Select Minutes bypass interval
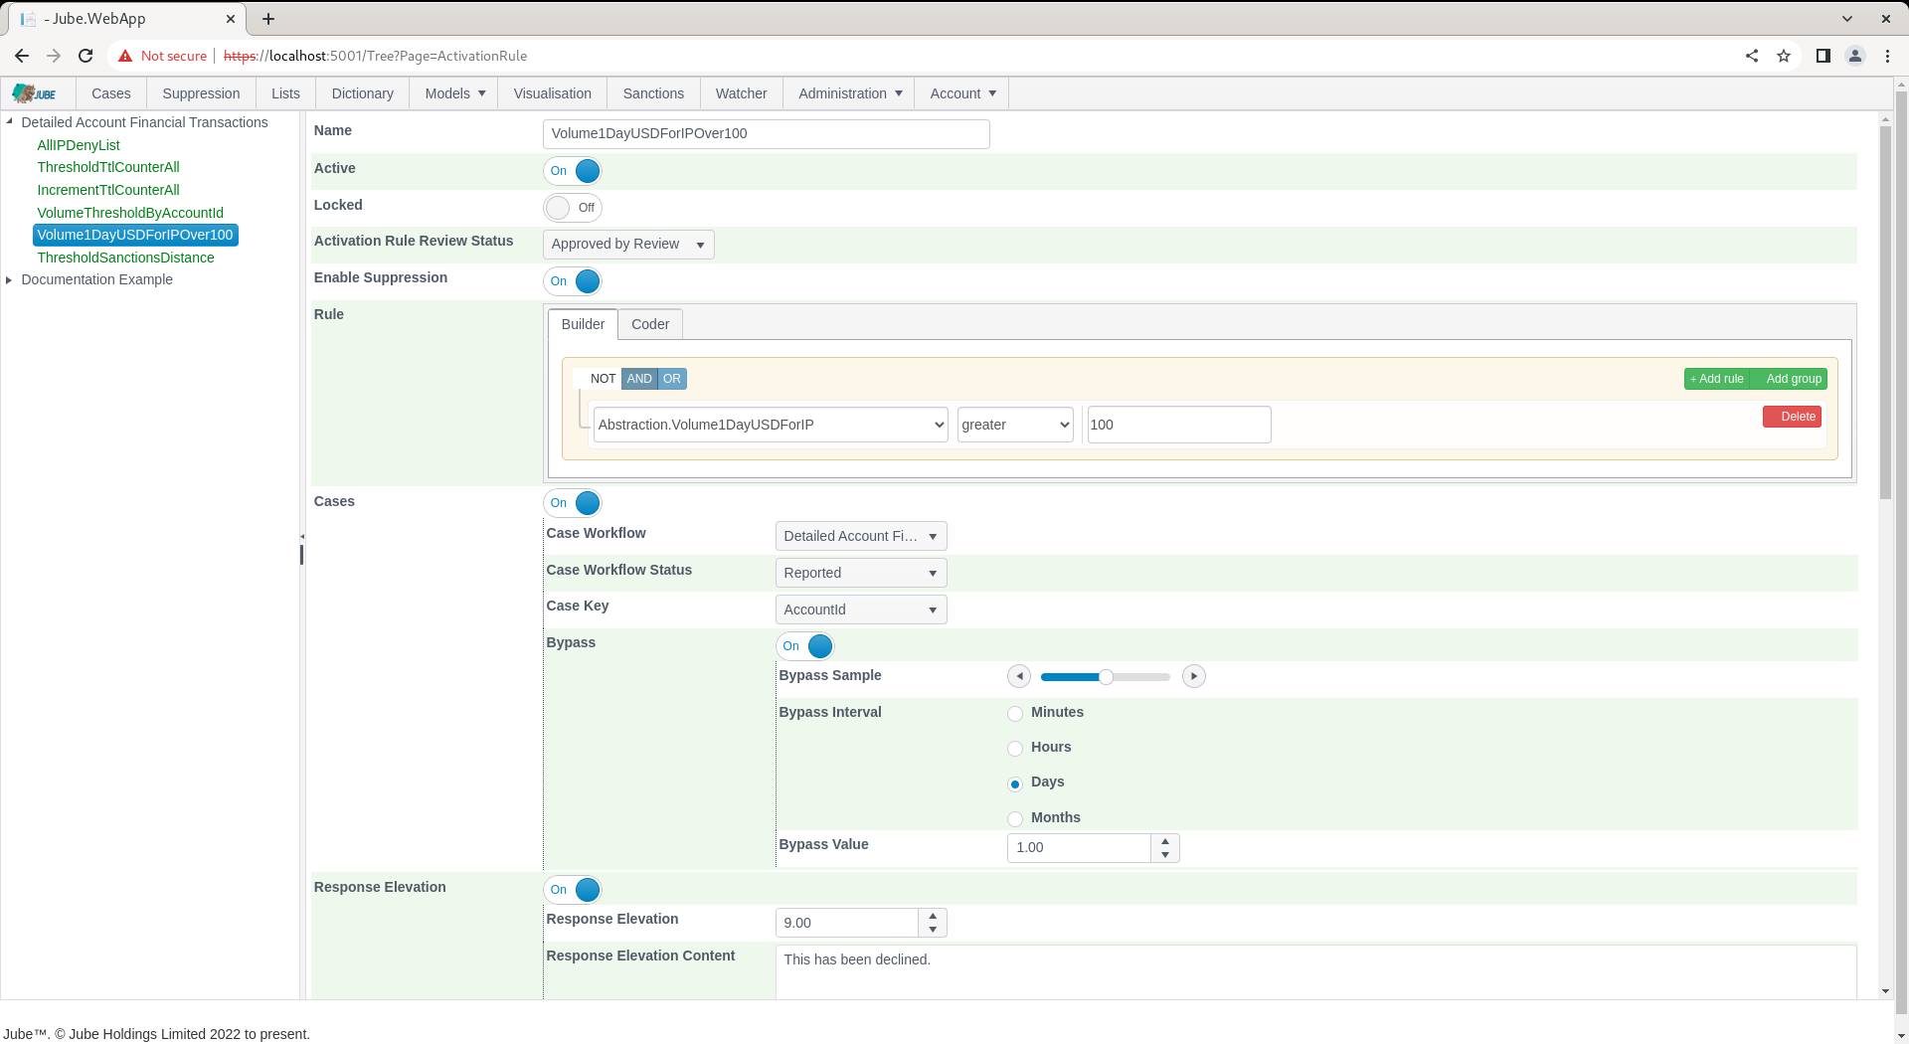This screenshot has width=1909, height=1044. (1015, 714)
